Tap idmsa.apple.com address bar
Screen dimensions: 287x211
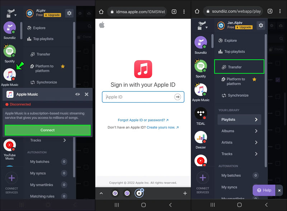pos(137,12)
